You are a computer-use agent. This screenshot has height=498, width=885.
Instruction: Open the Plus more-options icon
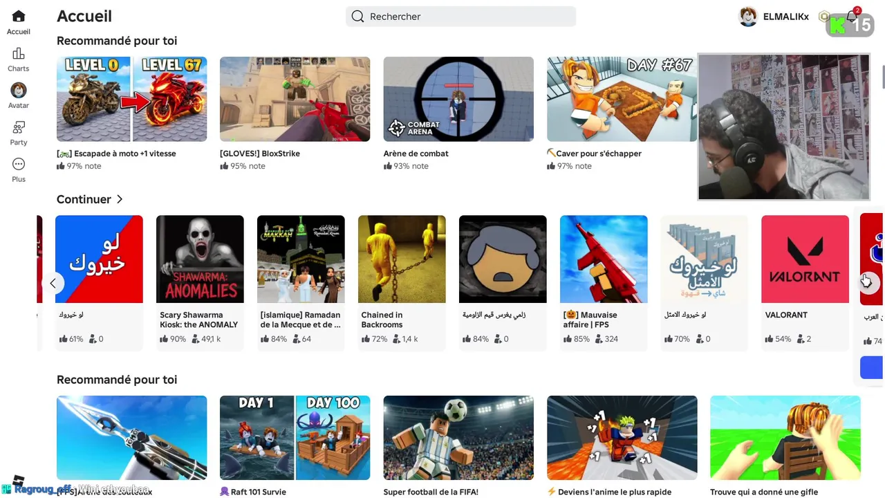coord(19,164)
